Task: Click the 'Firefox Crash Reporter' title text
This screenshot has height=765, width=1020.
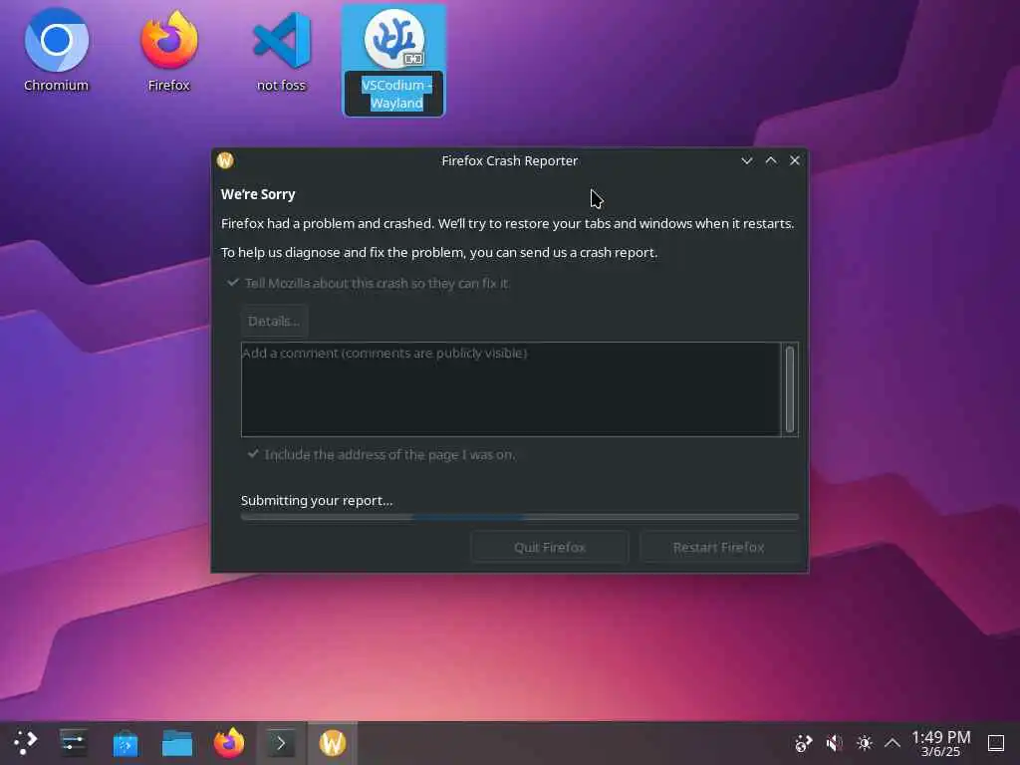Action: 509,160
